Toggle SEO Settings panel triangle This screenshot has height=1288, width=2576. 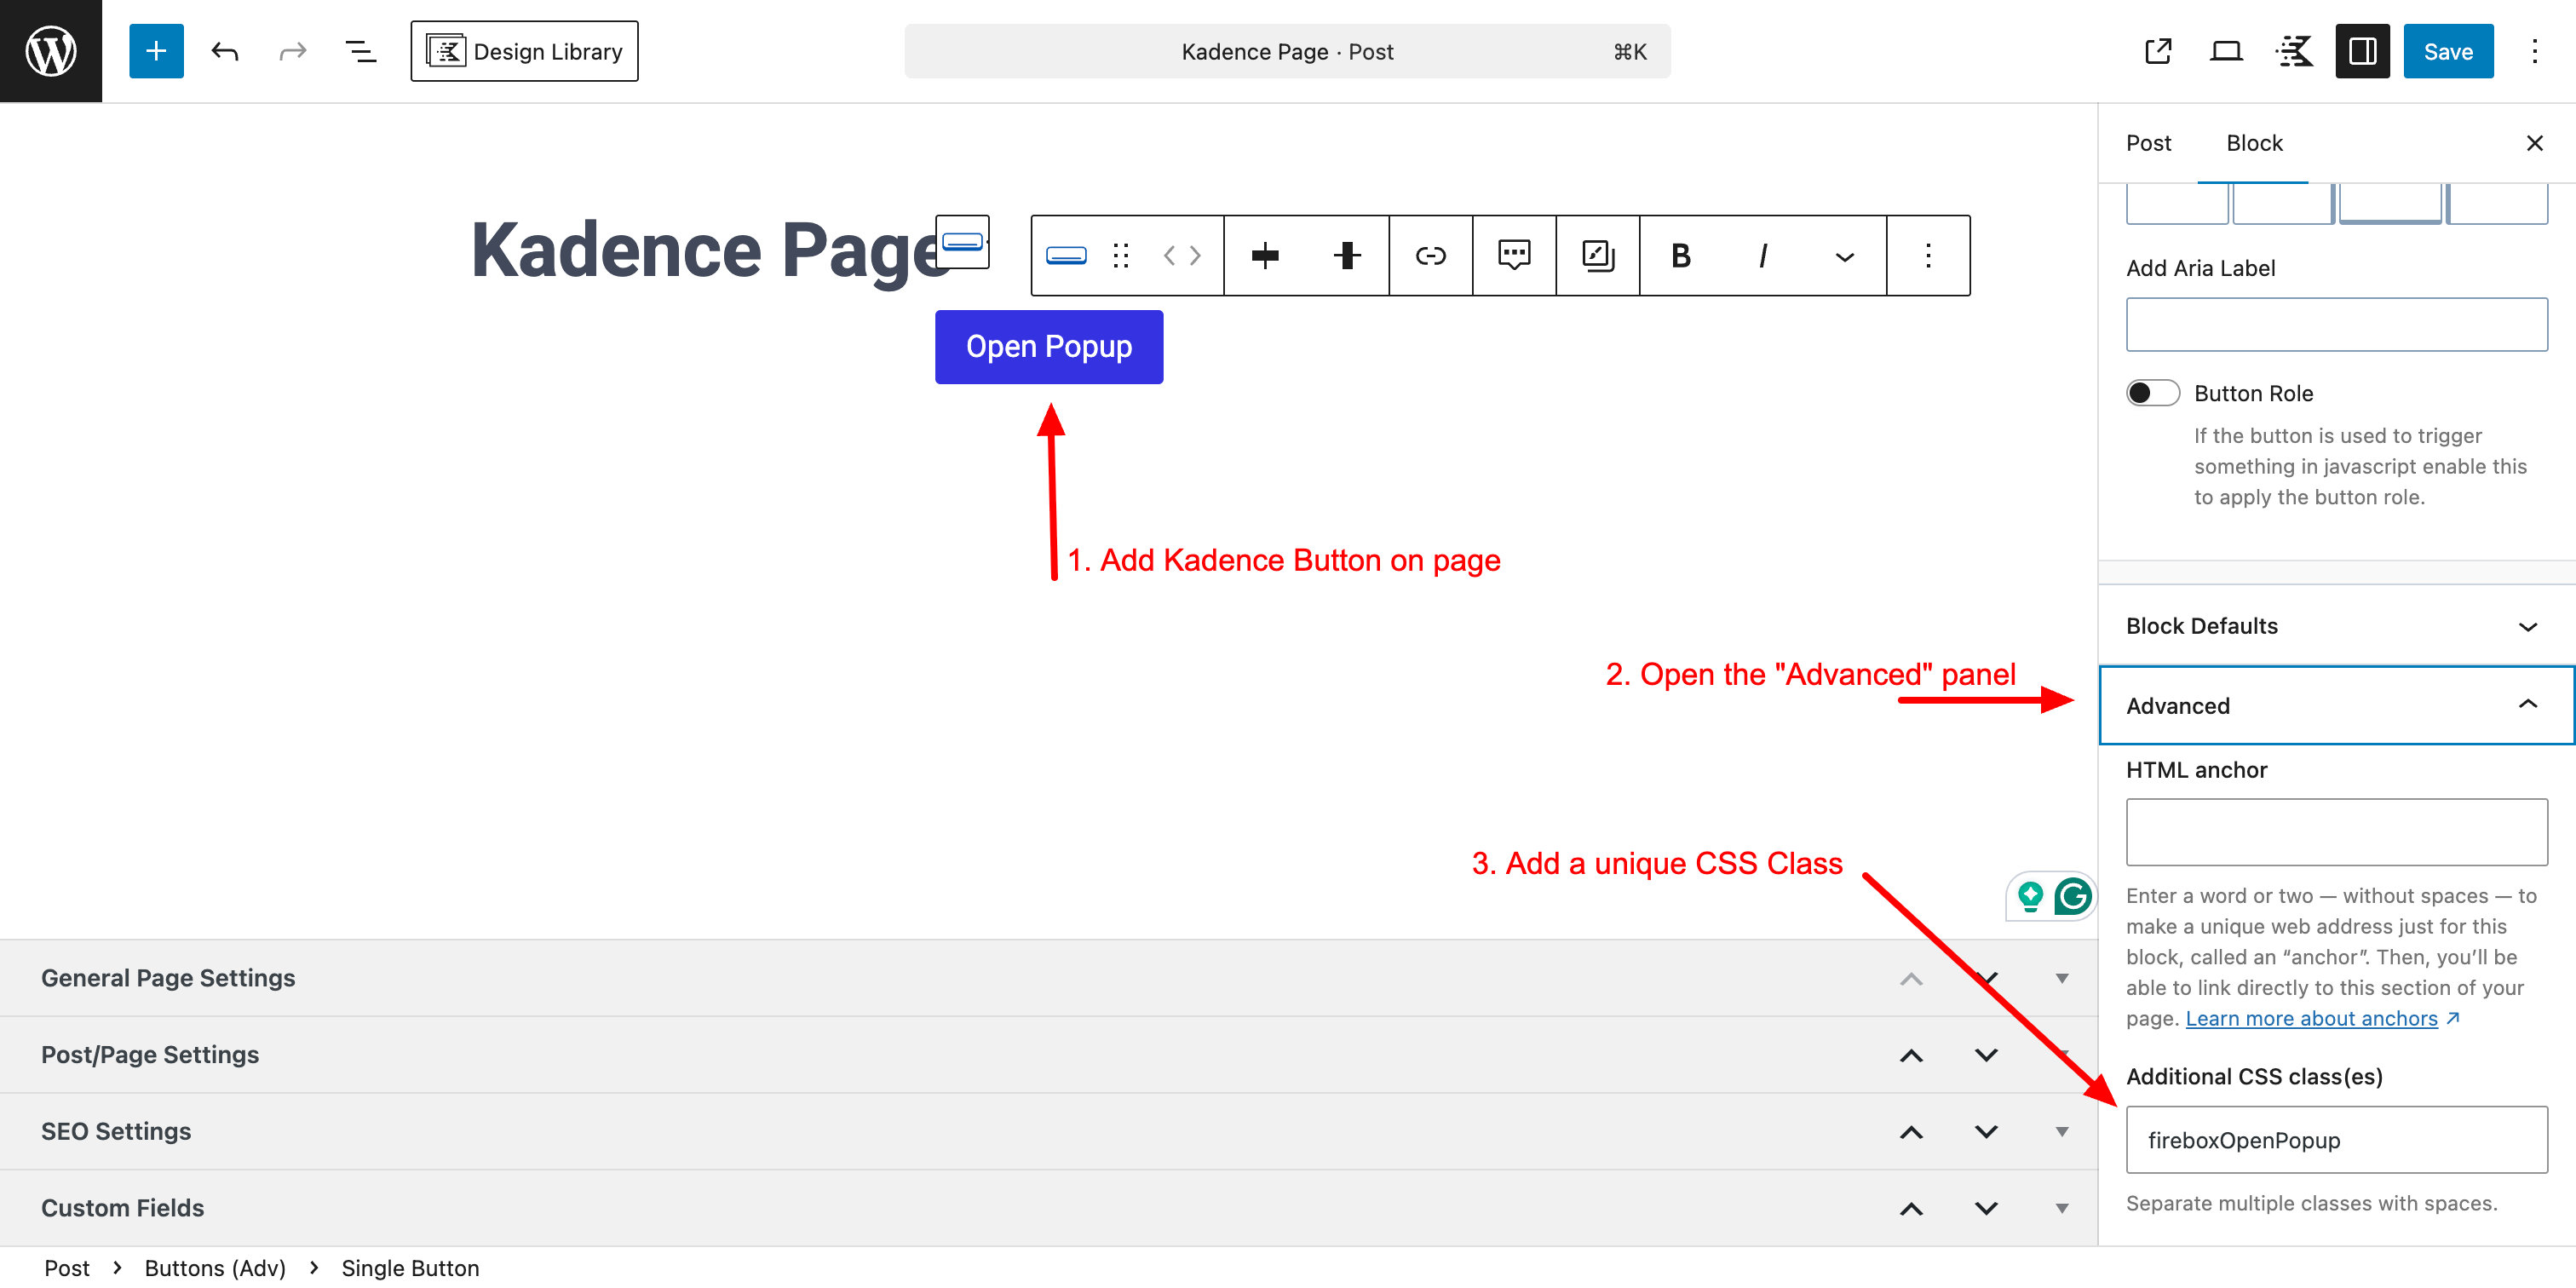coord(2062,1131)
